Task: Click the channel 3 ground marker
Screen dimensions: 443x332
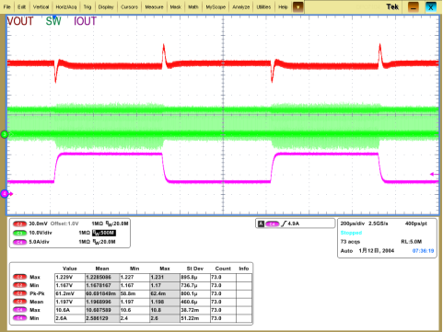Action: click(5, 134)
